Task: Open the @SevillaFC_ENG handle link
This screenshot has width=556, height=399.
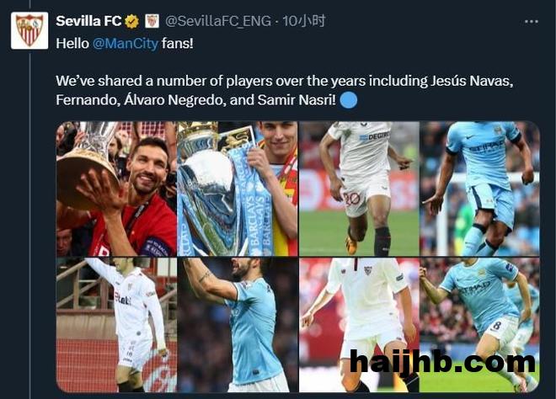Action: pyautogui.click(x=218, y=22)
